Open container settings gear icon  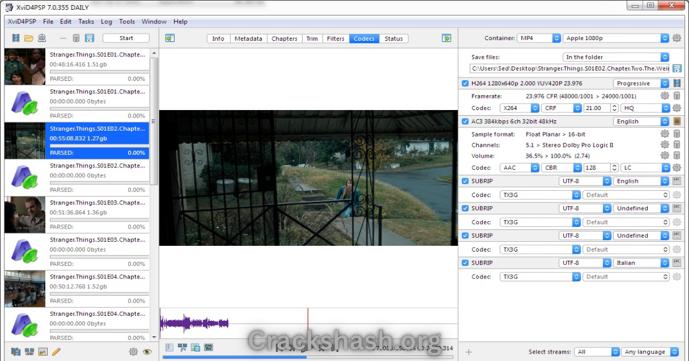[677, 38]
